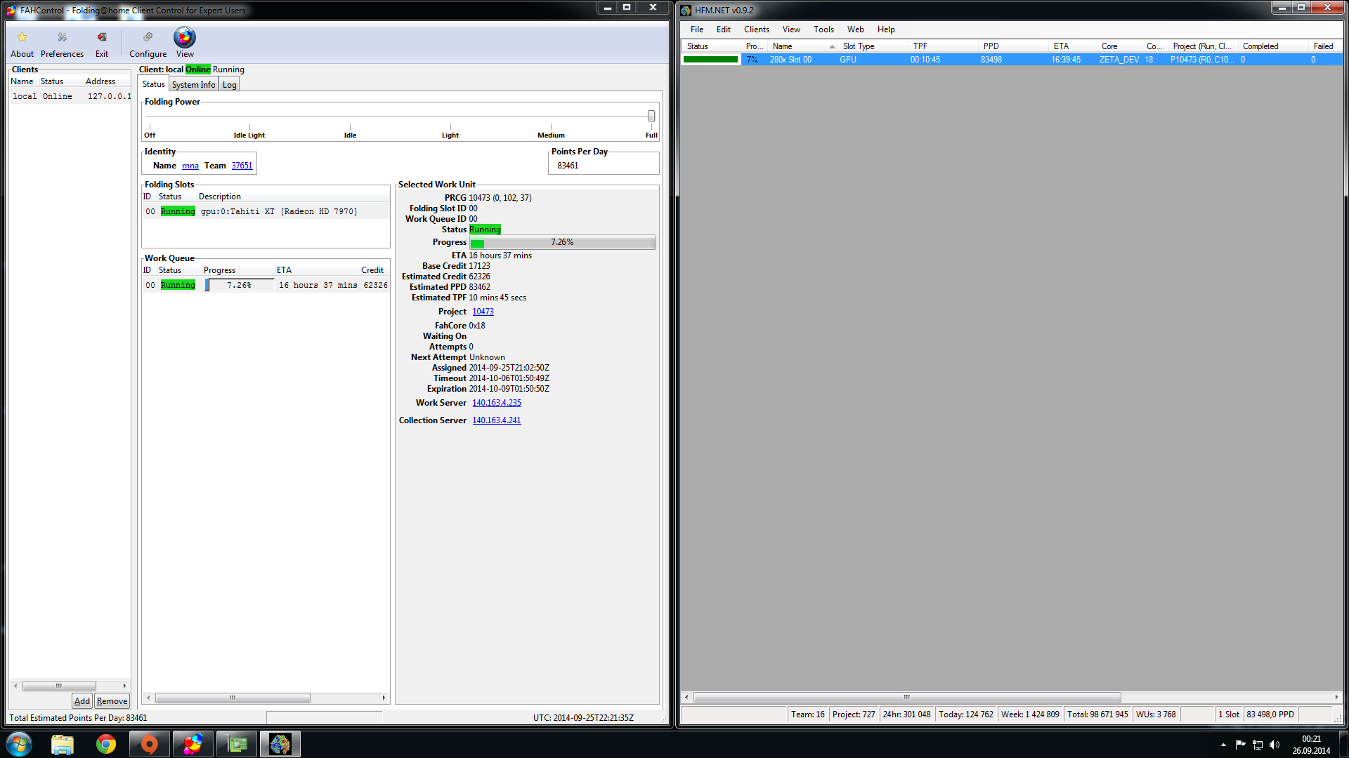The image size is (1349, 758).
Task: Open volume control in tray
Action: [1275, 745]
